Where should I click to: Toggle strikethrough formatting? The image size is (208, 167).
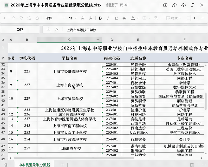124,18
